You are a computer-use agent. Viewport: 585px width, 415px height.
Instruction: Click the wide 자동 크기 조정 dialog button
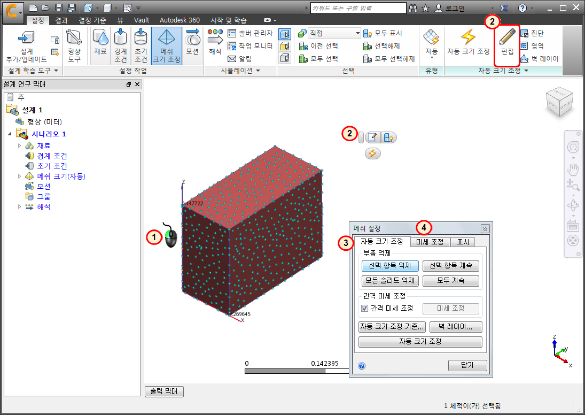click(420, 341)
